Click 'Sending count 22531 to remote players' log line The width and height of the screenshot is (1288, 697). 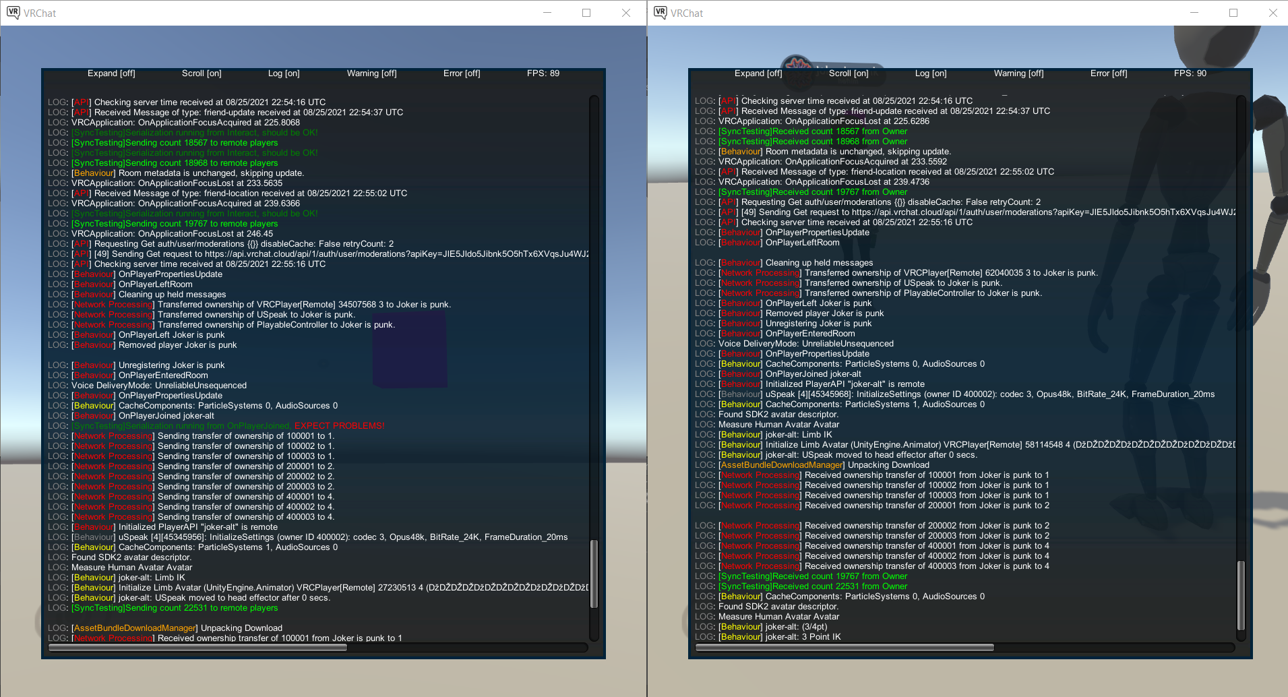162,608
